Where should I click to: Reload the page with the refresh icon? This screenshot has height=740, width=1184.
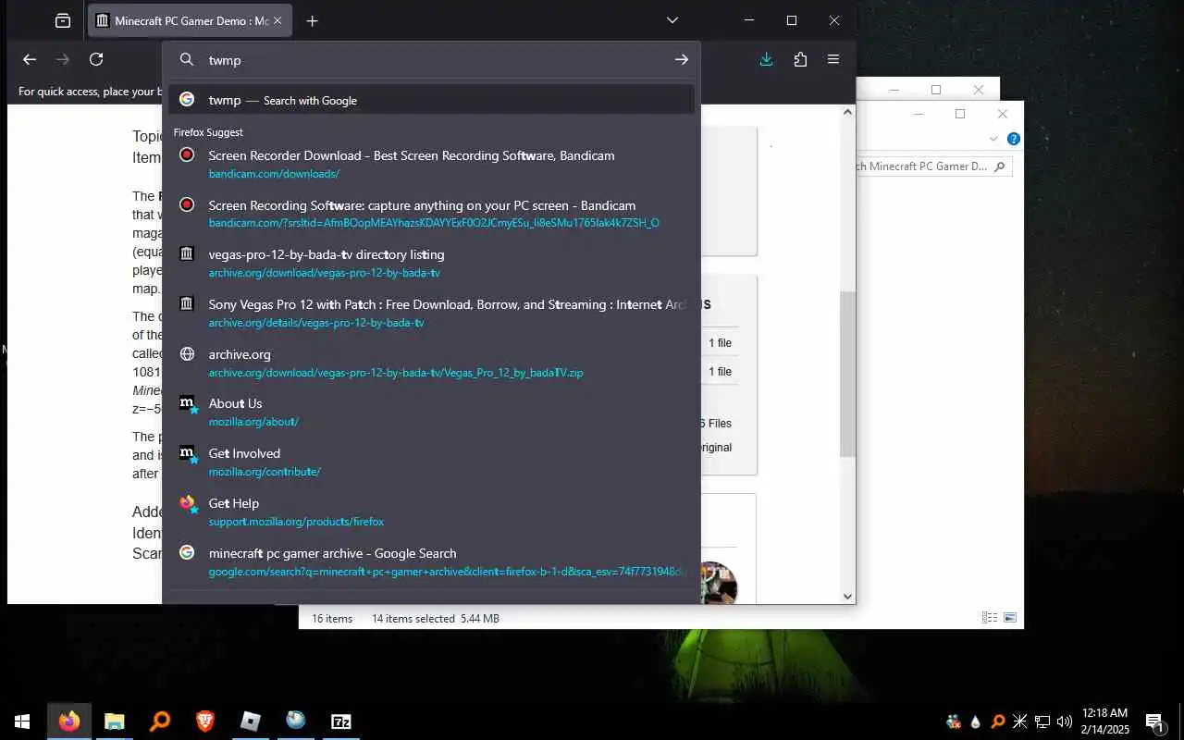[96, 59]
